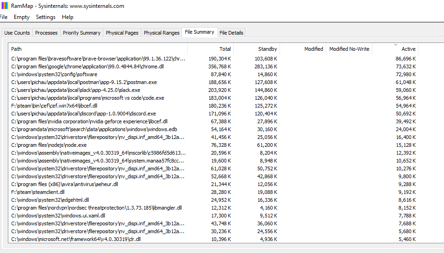The image size is (444, 253).
Task: Click the 5,680 K active value
Action: point(407,231)
